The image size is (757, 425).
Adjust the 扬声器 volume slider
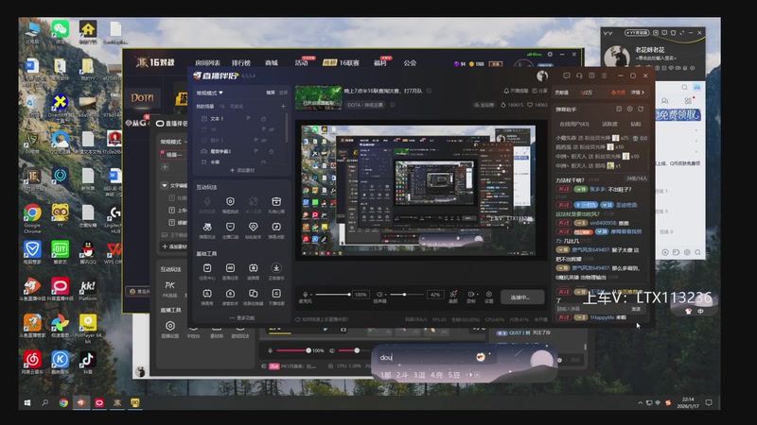pos(407,295)
